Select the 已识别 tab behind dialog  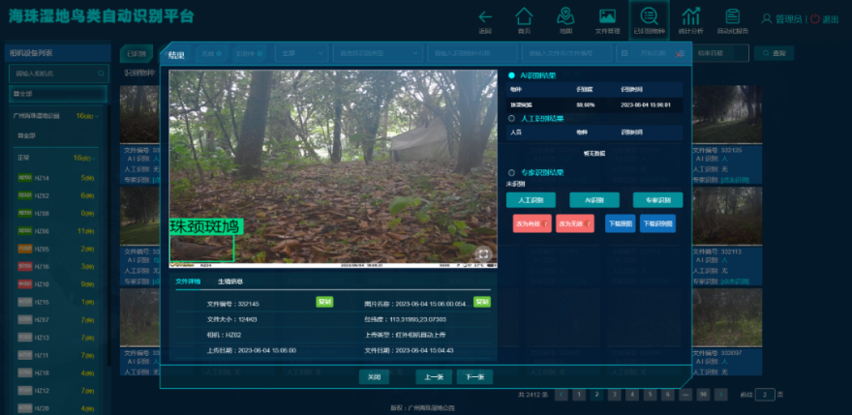pyautogui.click(x=137, y=53)
